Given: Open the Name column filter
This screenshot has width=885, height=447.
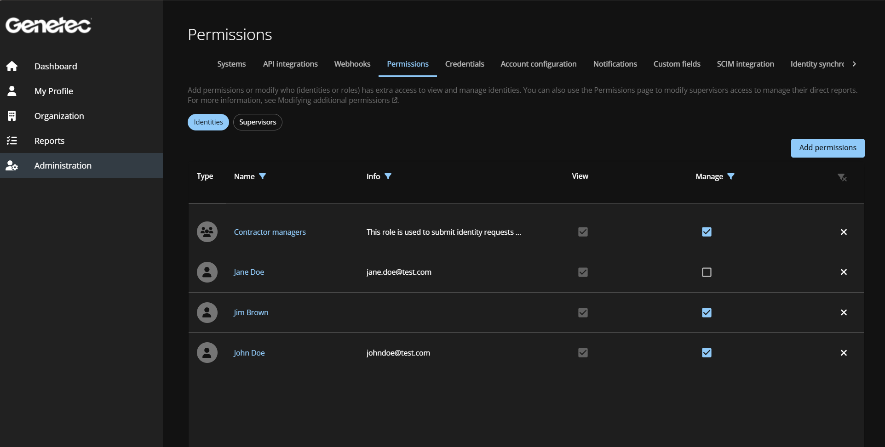Looking at the screenshot, I should point(263,176).
